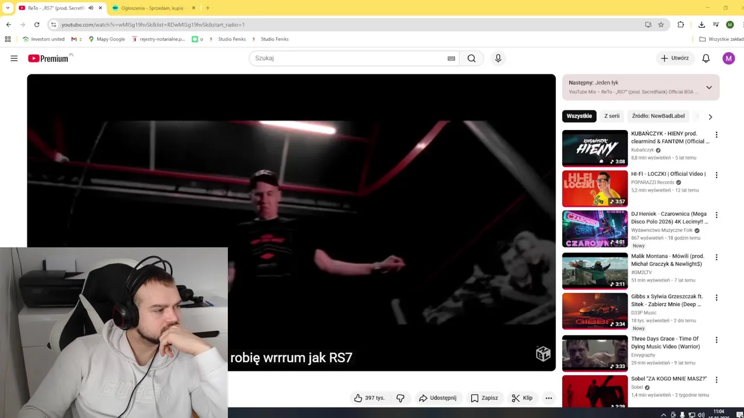Select the Wszystkie filter chip
This screenshot has width=744, height=418.
pos(580,116)
